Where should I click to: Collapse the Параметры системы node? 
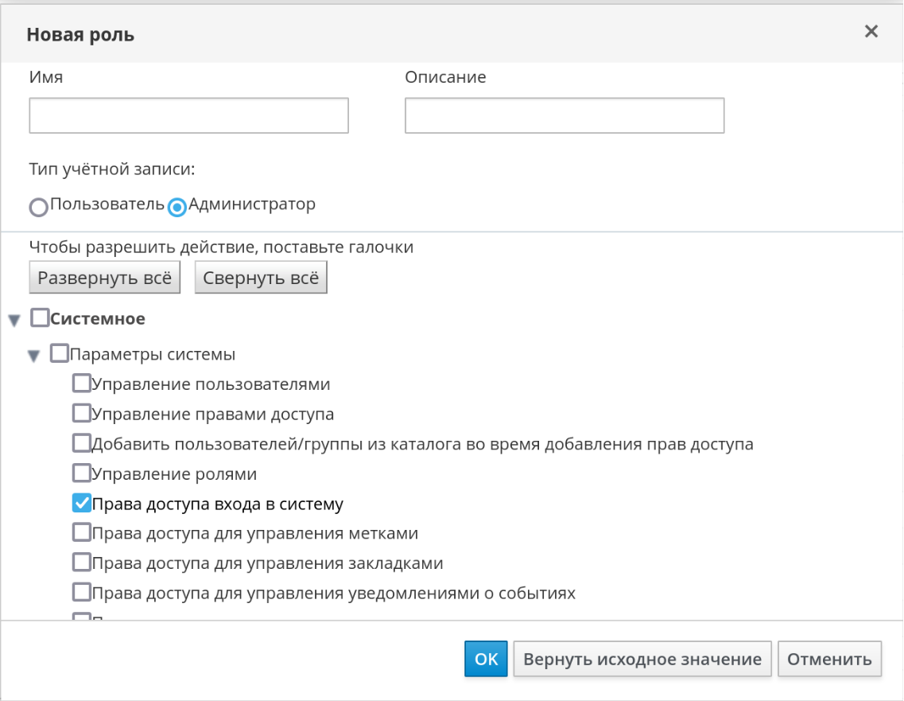click(x=33, y=356)
